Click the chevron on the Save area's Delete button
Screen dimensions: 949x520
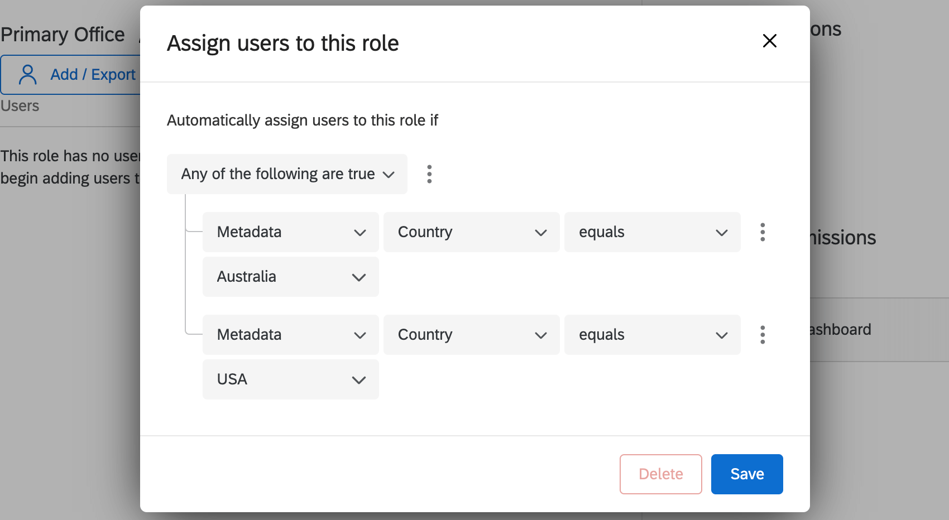click(660, 474)
